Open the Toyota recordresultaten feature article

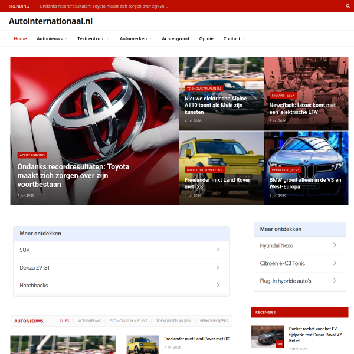pyautogui.click(x=73, y=175)
